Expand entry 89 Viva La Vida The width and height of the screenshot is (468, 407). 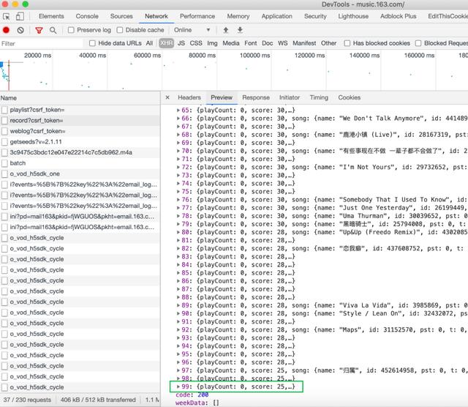(x=178, y=305)
